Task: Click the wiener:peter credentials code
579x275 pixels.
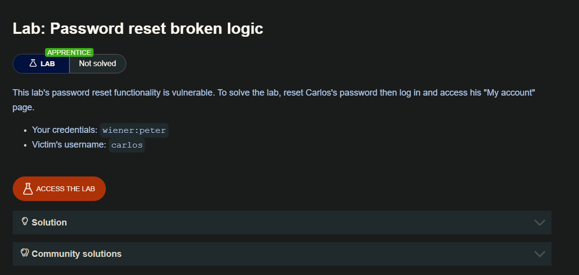Action: [x=134, y=130]
